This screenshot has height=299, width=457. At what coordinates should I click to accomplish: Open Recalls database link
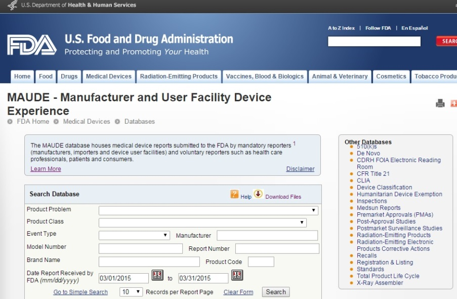pyautogui.click(x=366, y=255)
